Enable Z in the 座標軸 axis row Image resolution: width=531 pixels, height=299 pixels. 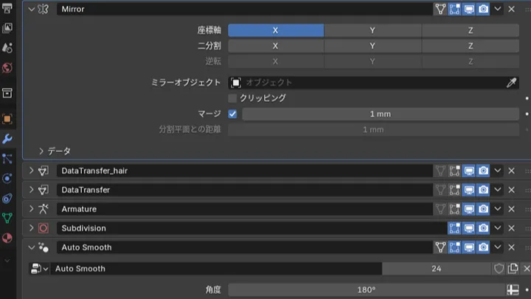click(471, 30)
